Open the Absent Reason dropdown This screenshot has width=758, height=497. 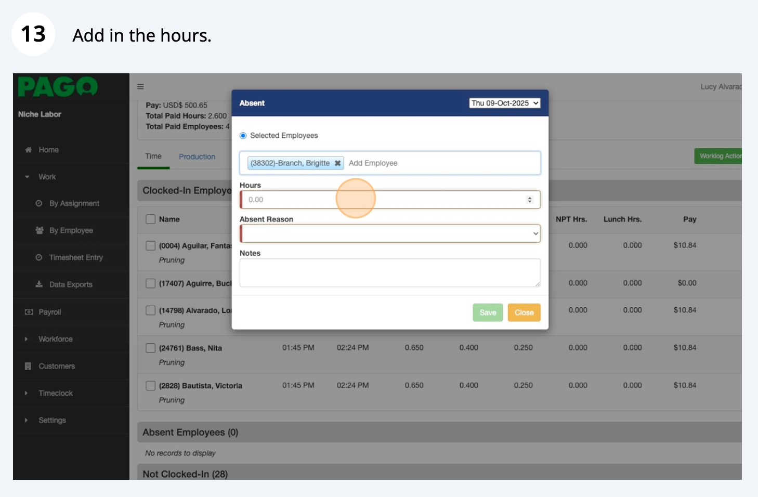pos(390,234)
